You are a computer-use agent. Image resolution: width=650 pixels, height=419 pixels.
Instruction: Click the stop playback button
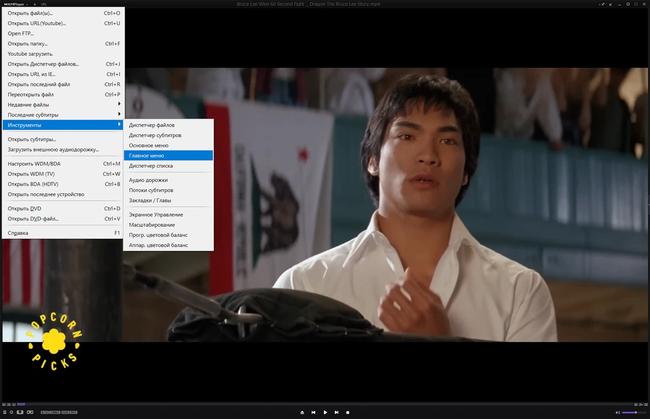coord(348,413)
